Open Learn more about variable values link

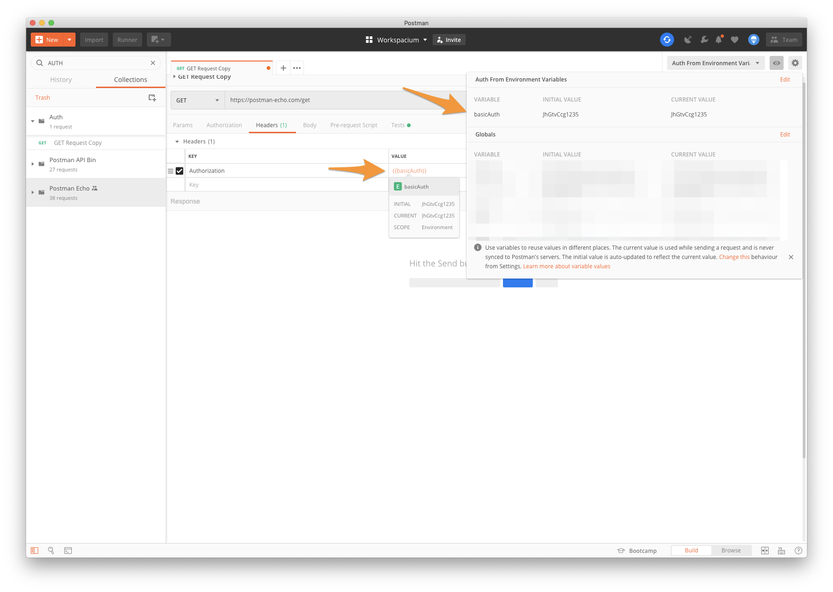tap(566, 266)
